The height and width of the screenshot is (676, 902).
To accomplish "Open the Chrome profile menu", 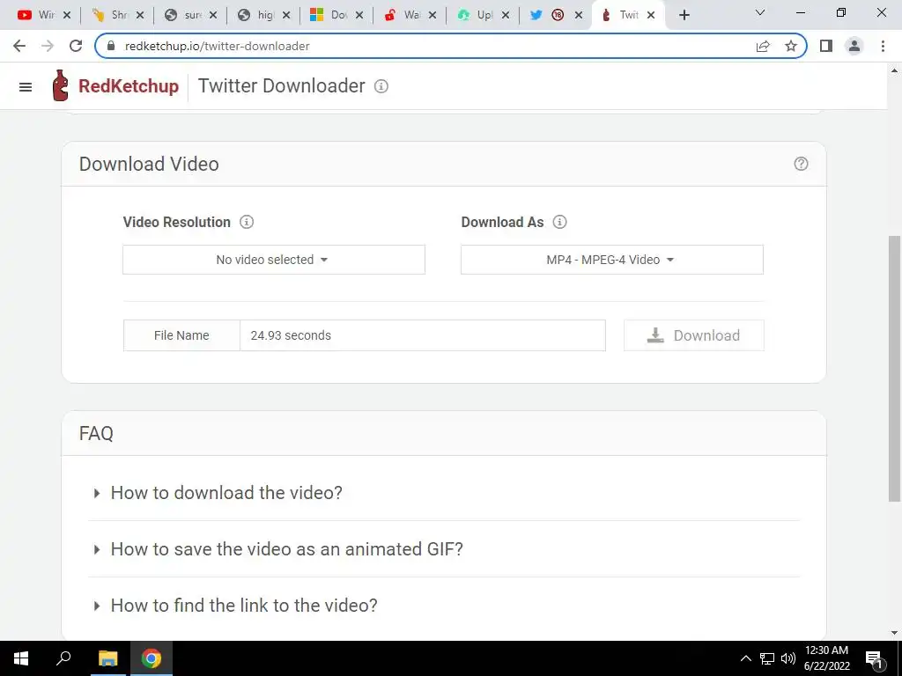I will pyautogui.click(x=854, y=46).
